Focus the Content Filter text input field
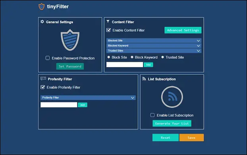Image resolution: width=247 pixels, height=155 pixels. 125,64
